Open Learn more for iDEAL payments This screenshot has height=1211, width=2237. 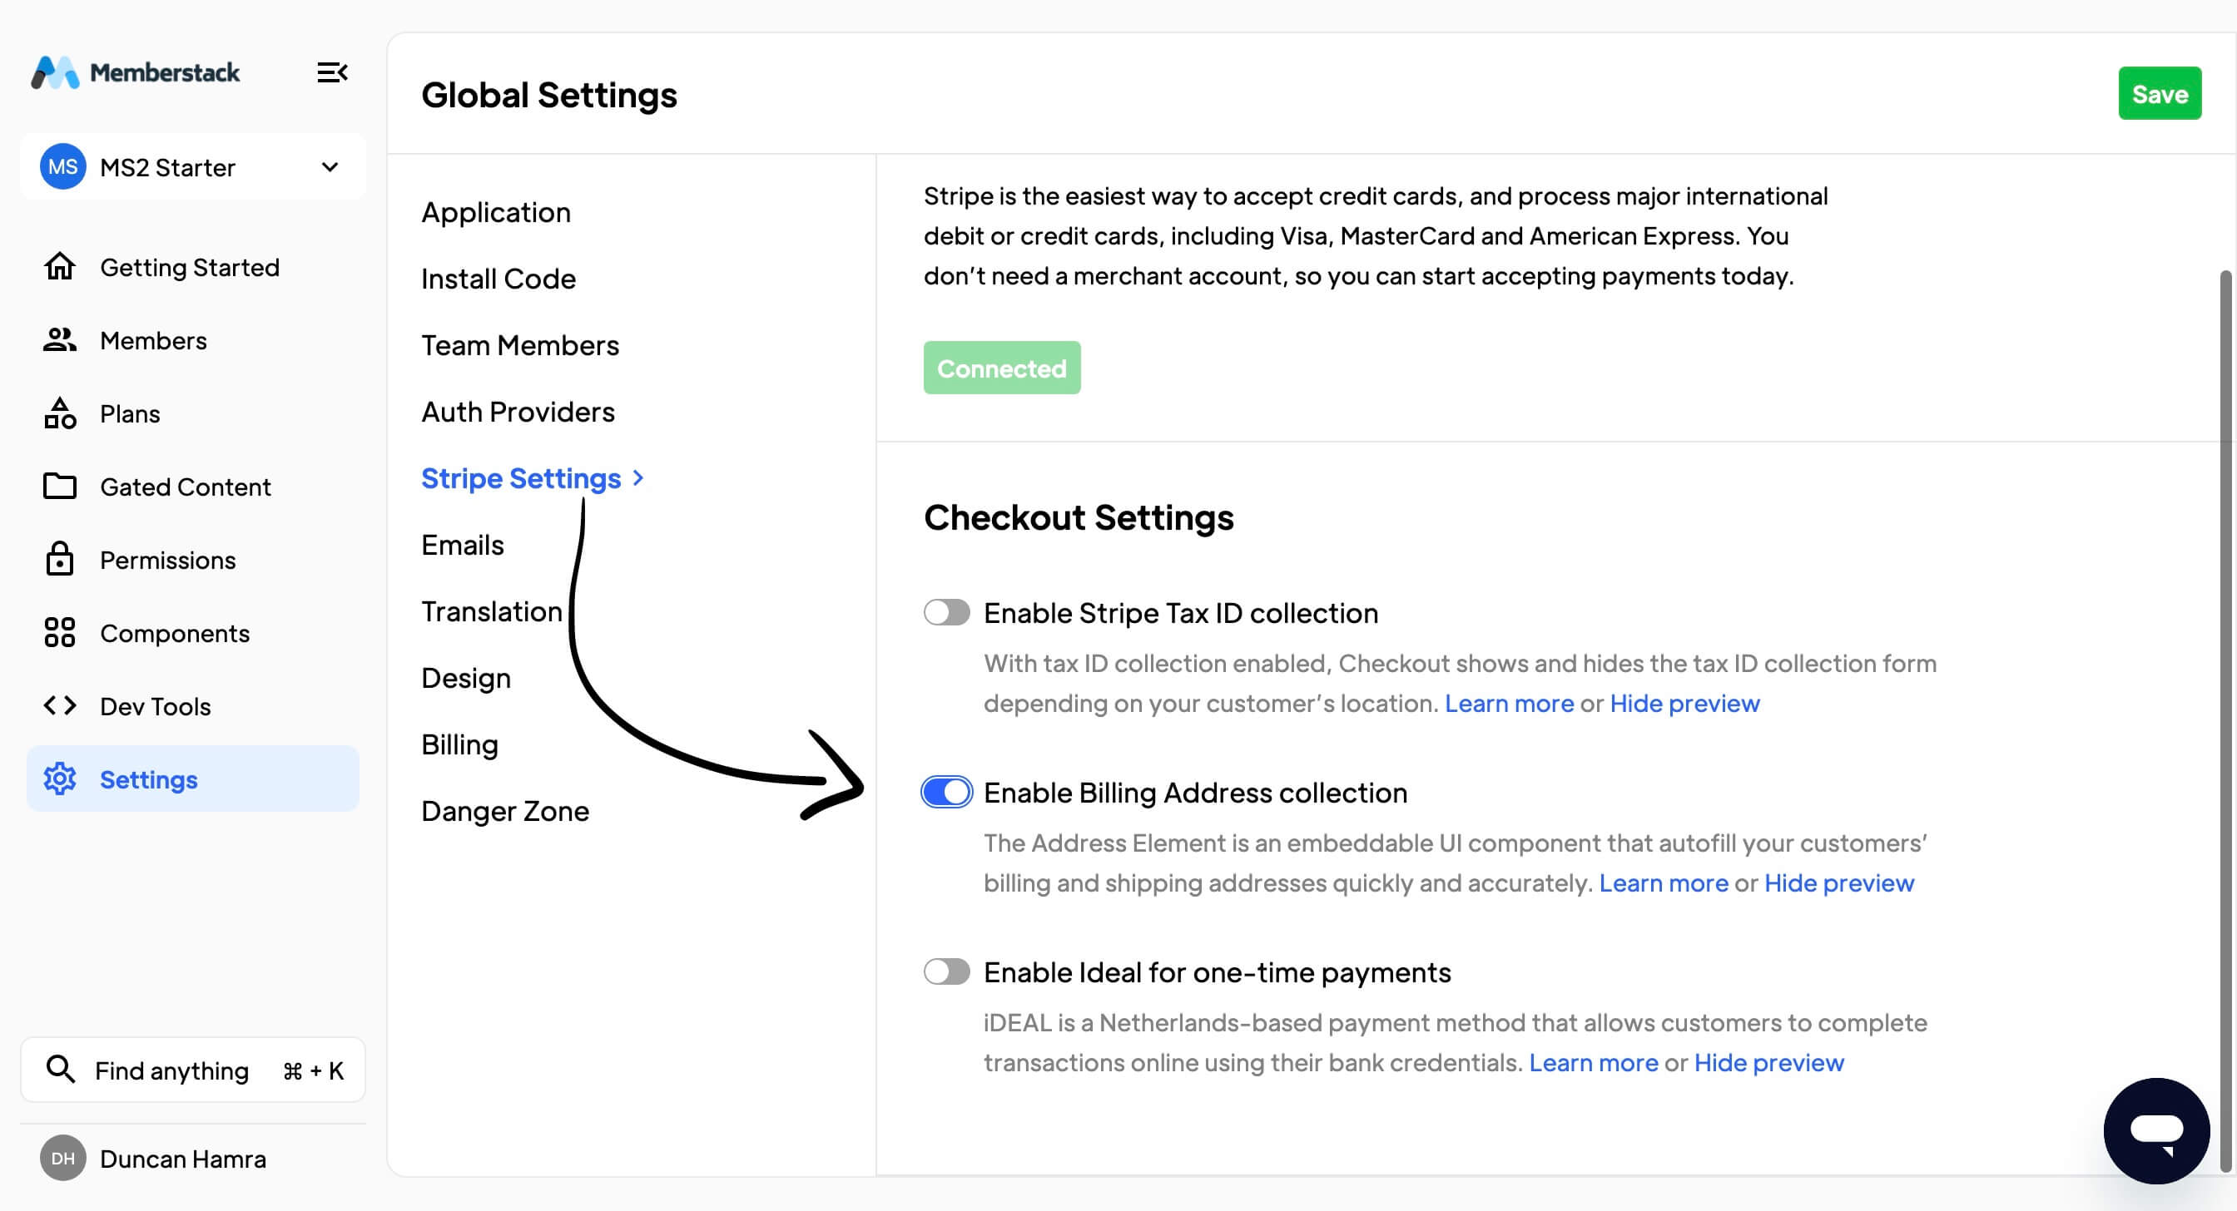[x=1593, y=1063]
